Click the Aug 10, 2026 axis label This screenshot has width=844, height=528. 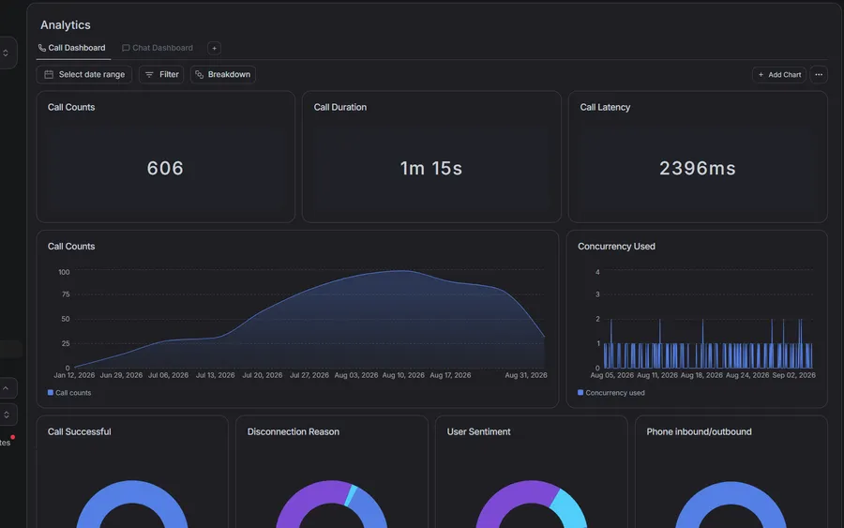[403, 375]
